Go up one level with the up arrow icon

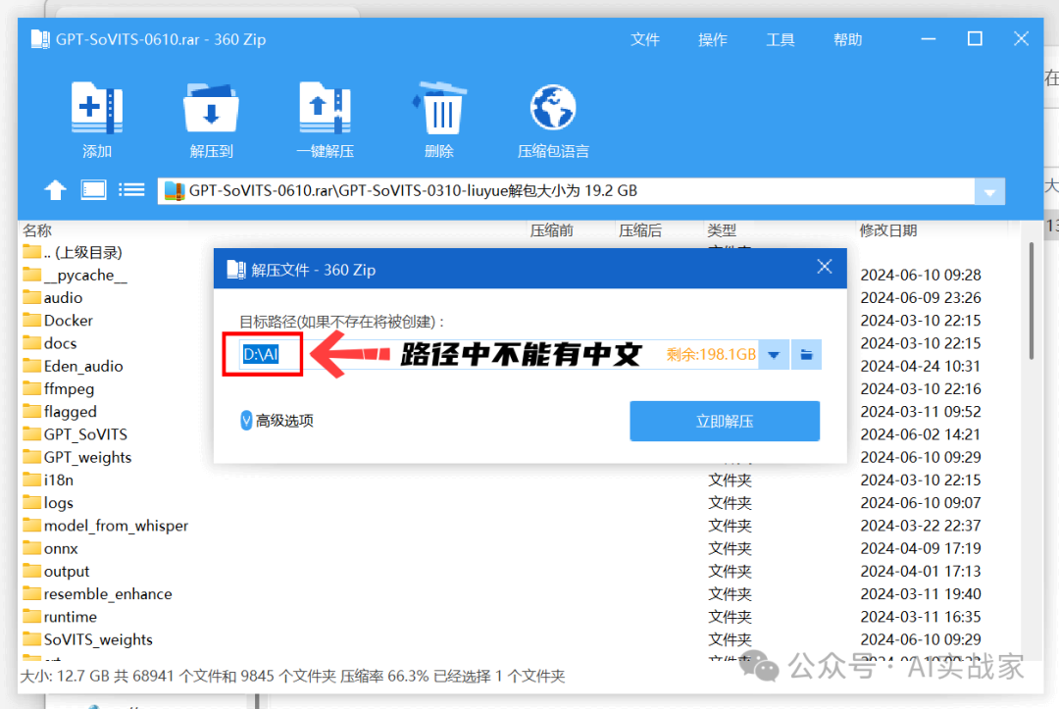pos(55,190)
